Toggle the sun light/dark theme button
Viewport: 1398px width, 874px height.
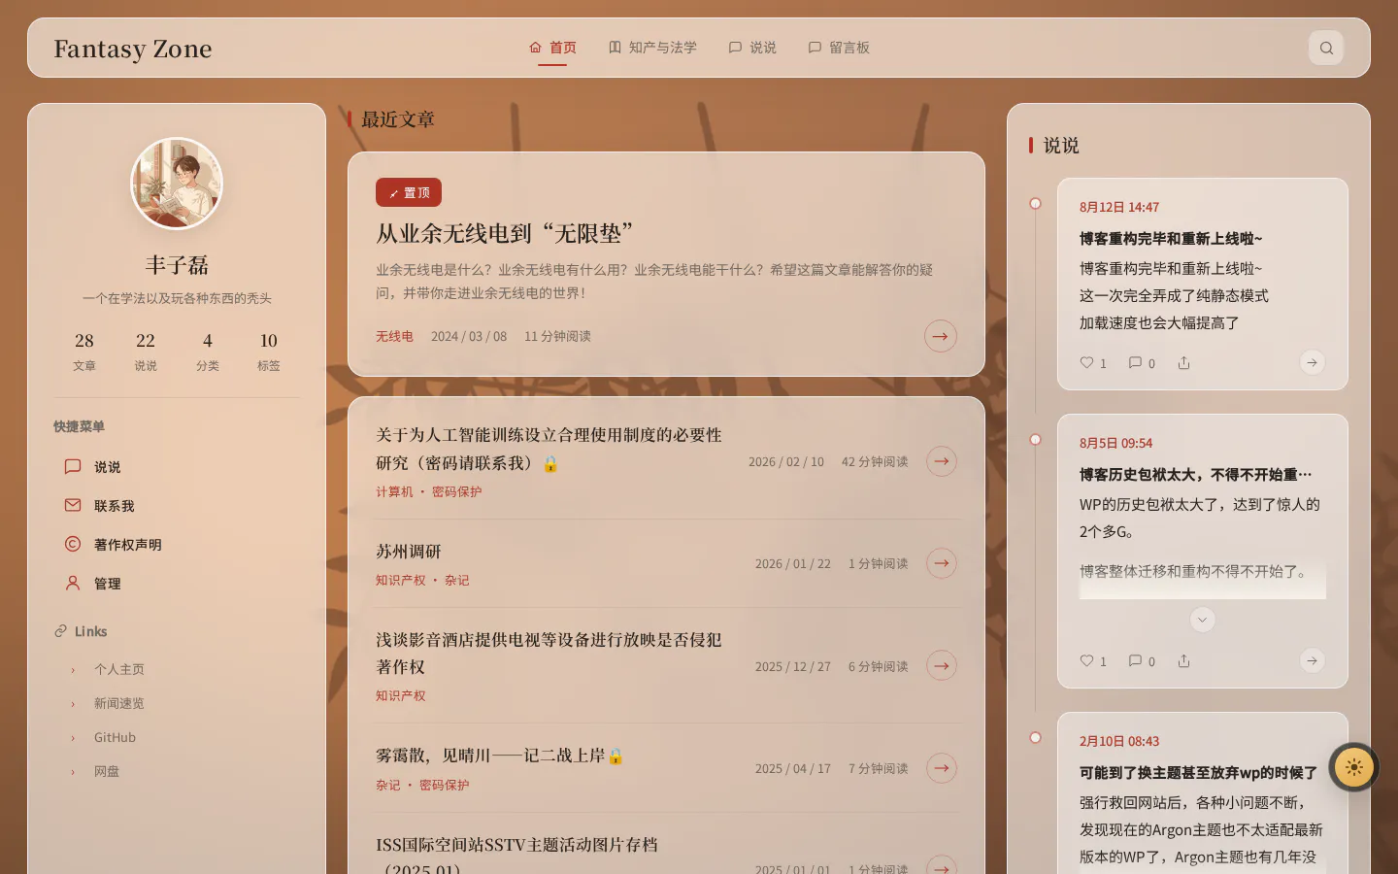click(1354, 767)
